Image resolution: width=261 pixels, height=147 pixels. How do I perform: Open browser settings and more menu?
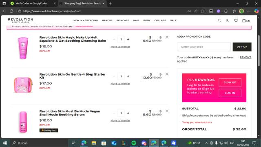pyautogui.click(x=249, y=11)
